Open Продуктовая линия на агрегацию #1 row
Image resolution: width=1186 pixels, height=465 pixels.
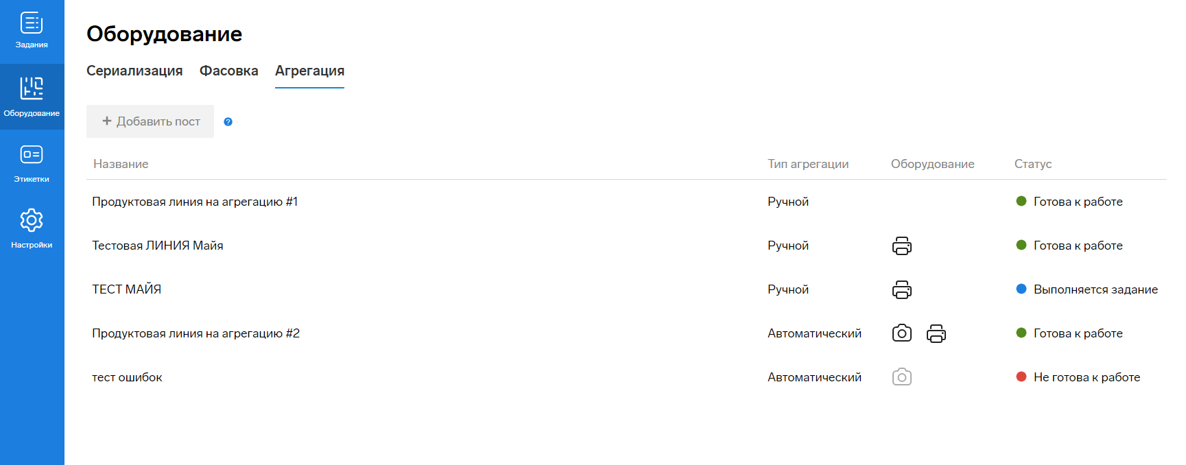[195, 202]
